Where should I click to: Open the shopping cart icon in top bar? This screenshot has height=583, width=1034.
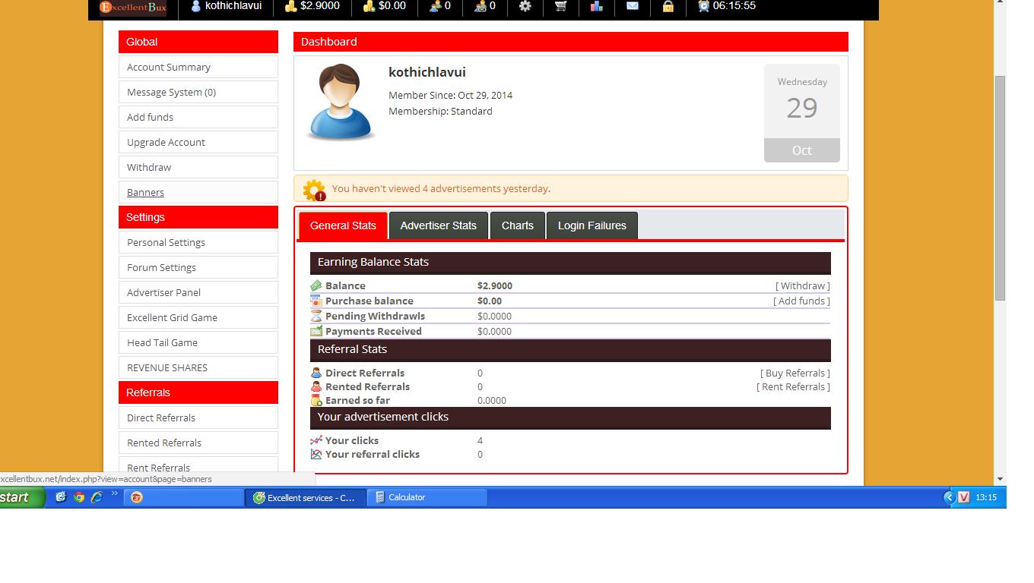[x=560, y=6]
